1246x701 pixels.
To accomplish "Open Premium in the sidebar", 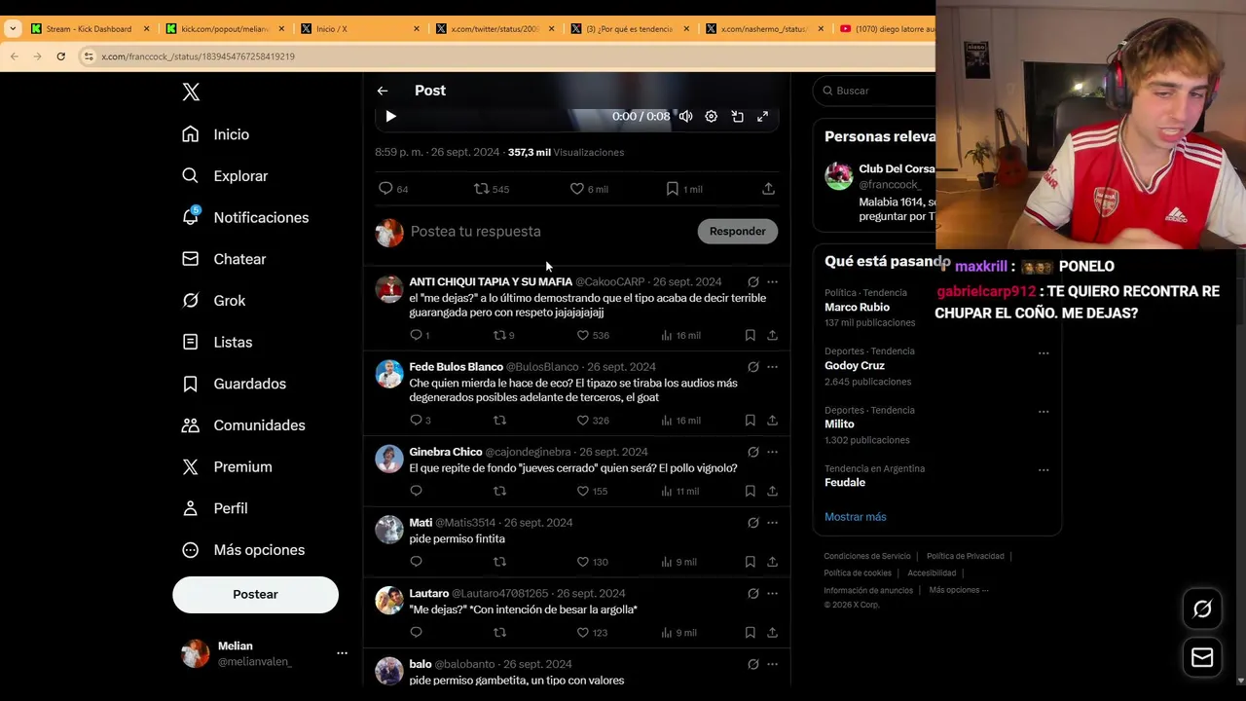I will point(227,466).
